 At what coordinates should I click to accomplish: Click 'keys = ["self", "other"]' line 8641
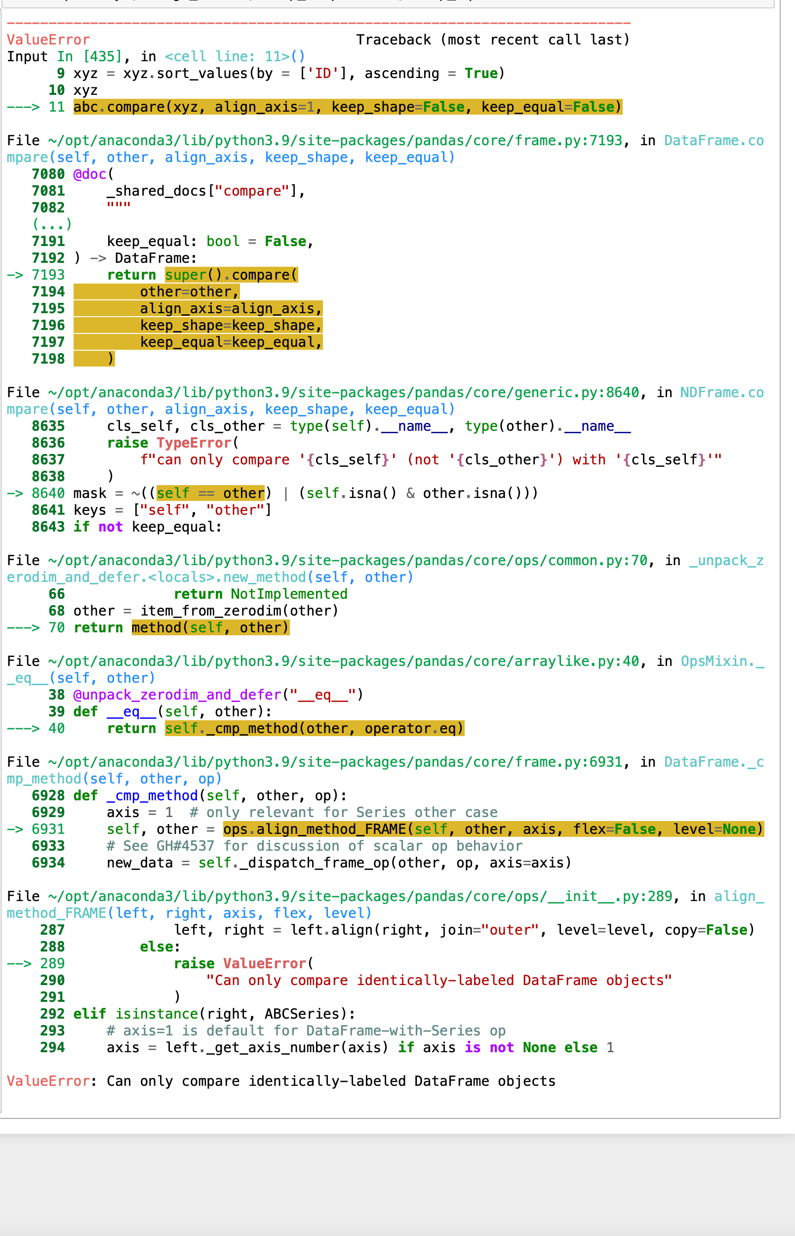(172, 510)
